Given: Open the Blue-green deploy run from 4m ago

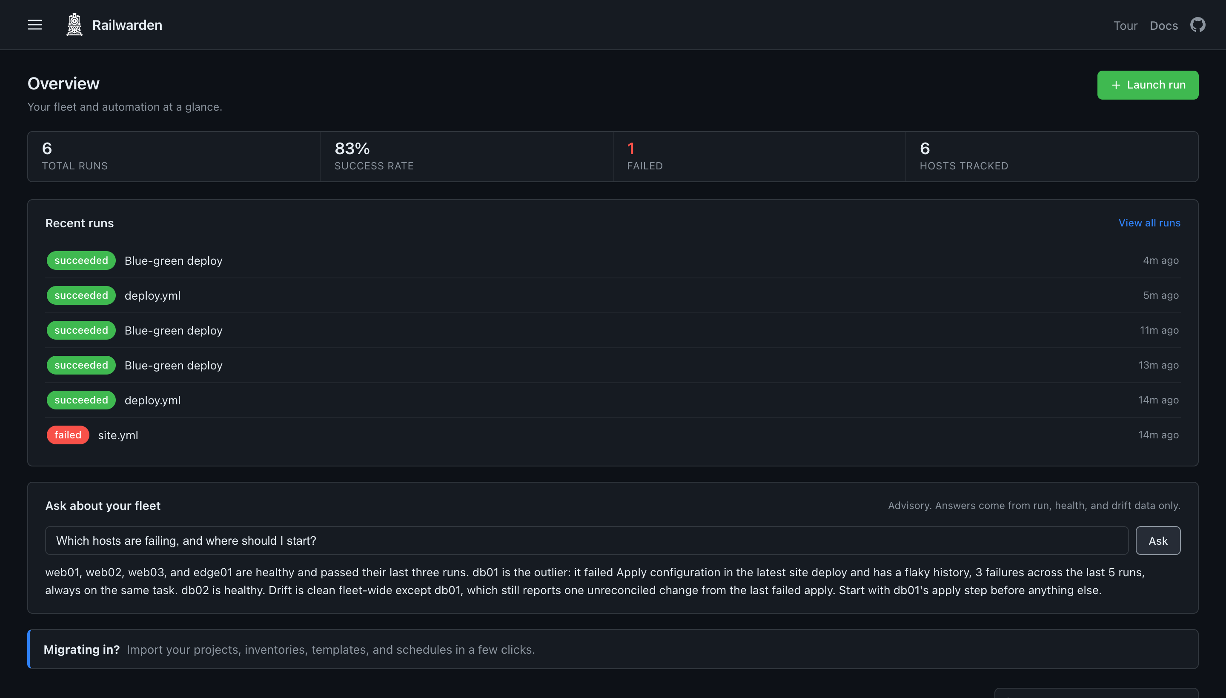Looking at the screenshot, I should click(612, 260).
